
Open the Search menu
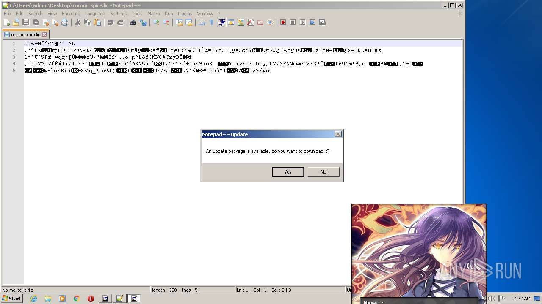tap(36, 14)
